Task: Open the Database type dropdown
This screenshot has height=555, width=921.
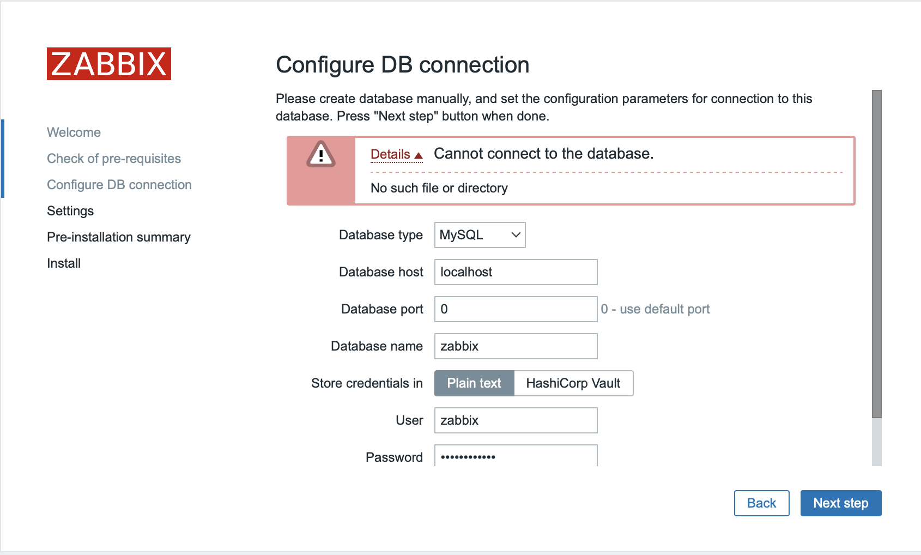Action: pyautogui.click(x=479, y=235)
